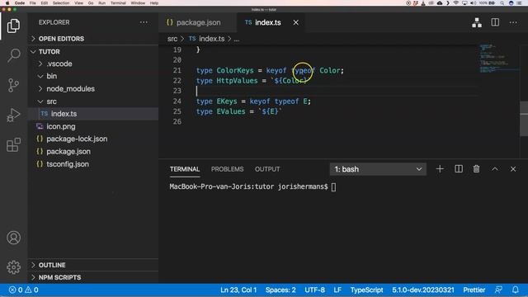The width and height of the screenshot is (528, 297).
Task: Click TypeScript language mode
Action: (366, 290)
